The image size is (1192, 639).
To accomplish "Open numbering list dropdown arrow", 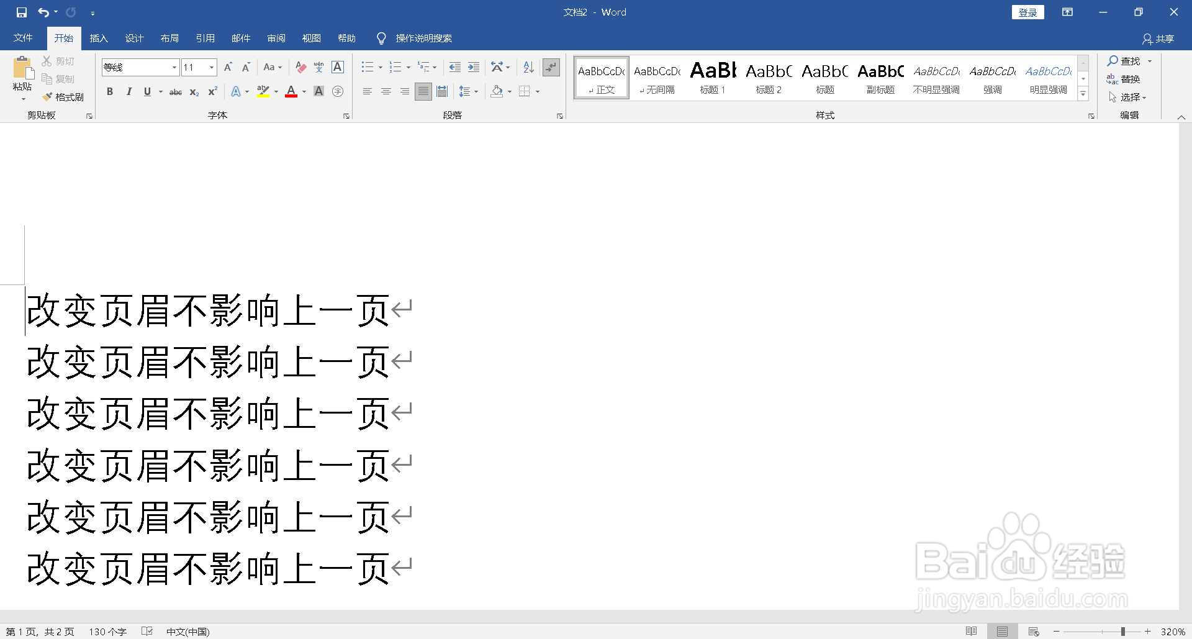I will (409, 67).
